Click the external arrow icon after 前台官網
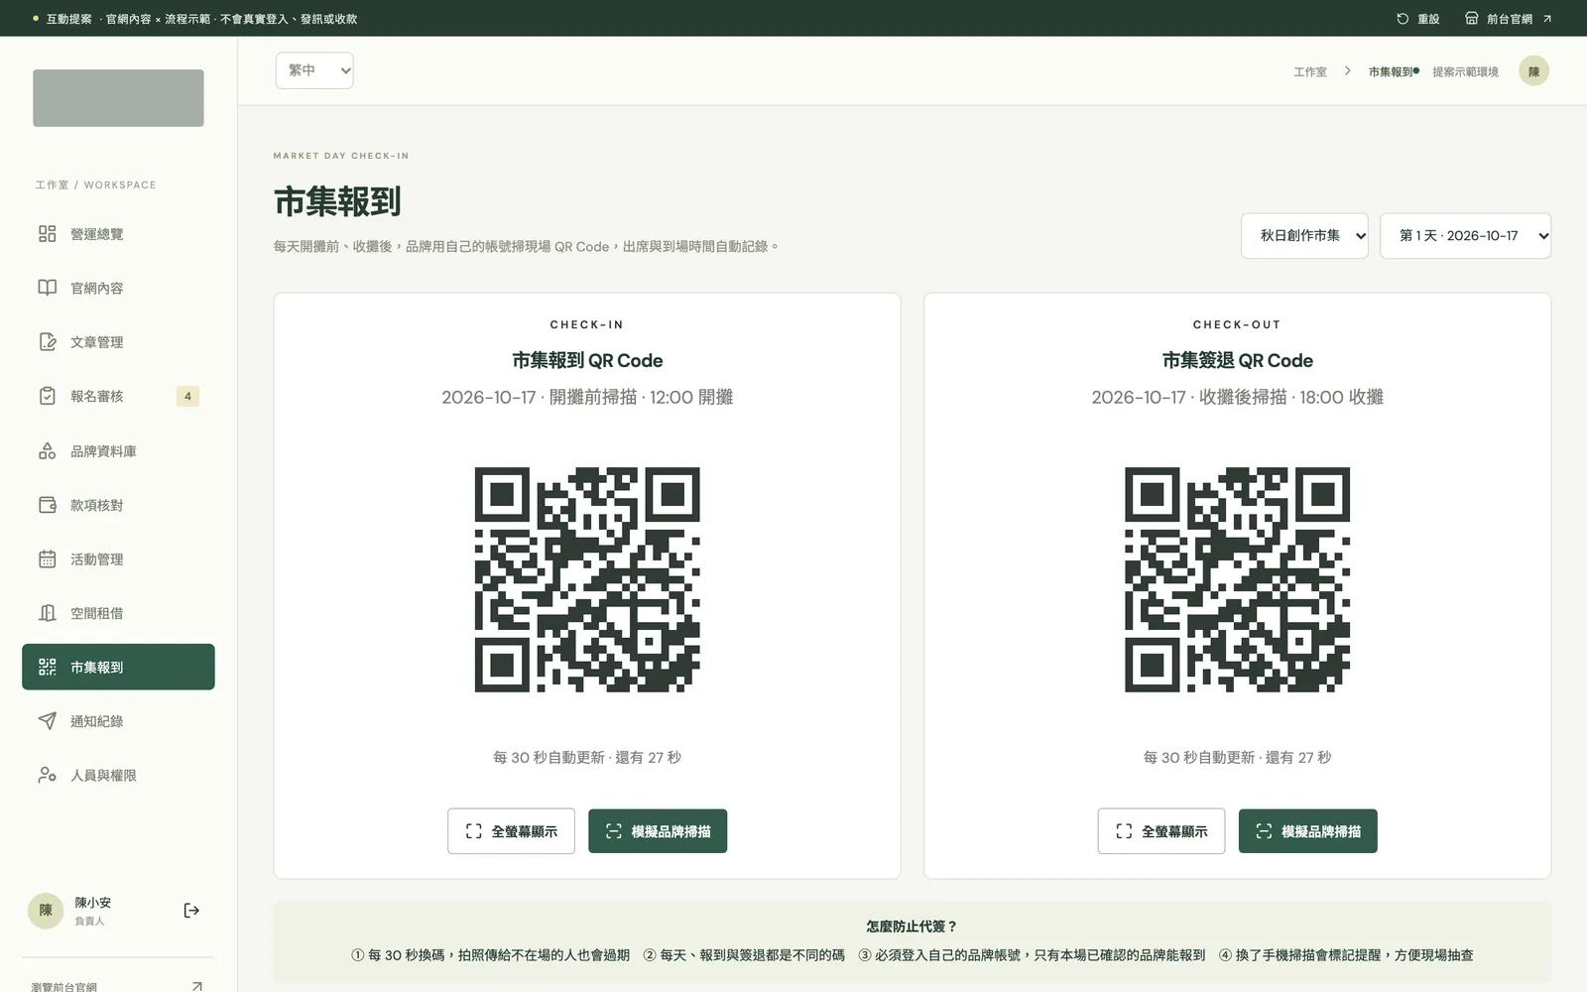Viewport: 1587px width, 992px height. pyautogui.click(x=1546, y=19)
